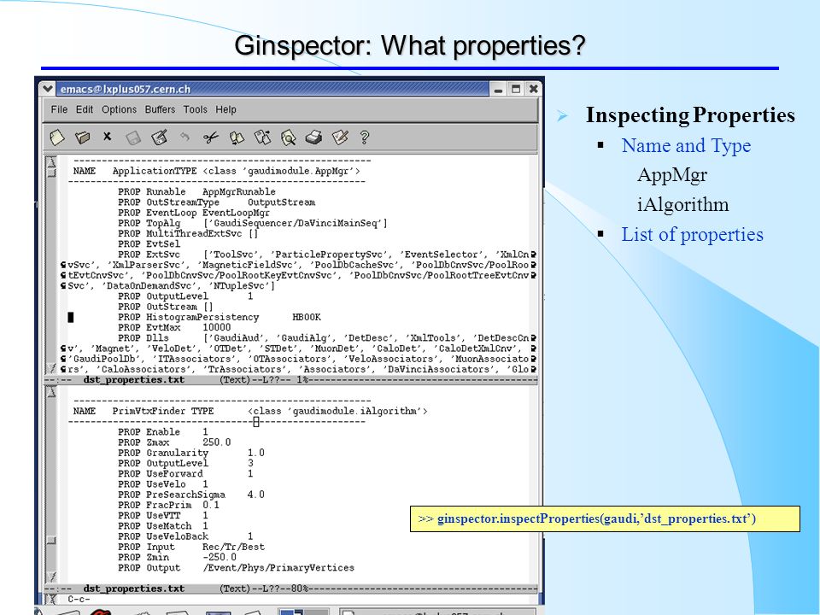The width and height of the screenshot is (820, 615).
Task: Click the 'PROP Runable AppMgrRunable' line
Action: [196, 192]
